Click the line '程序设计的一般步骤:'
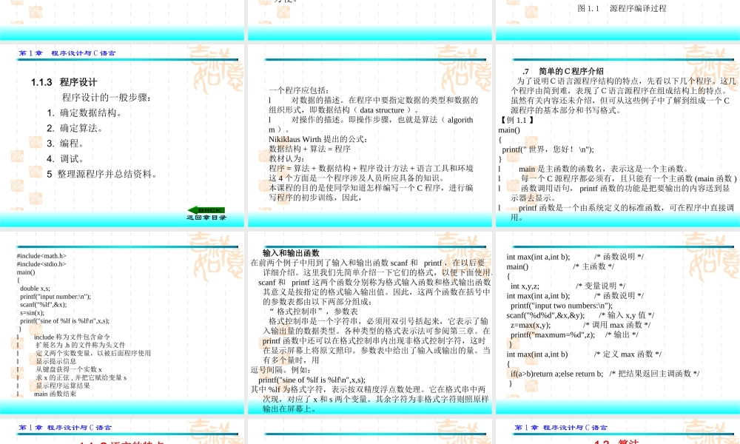The width and height of the screenshot is (740, 444). click(107, 98)
